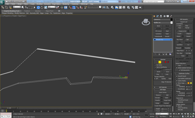Toggle Use NURMS Subdivision checkbox

coord(177,78)
